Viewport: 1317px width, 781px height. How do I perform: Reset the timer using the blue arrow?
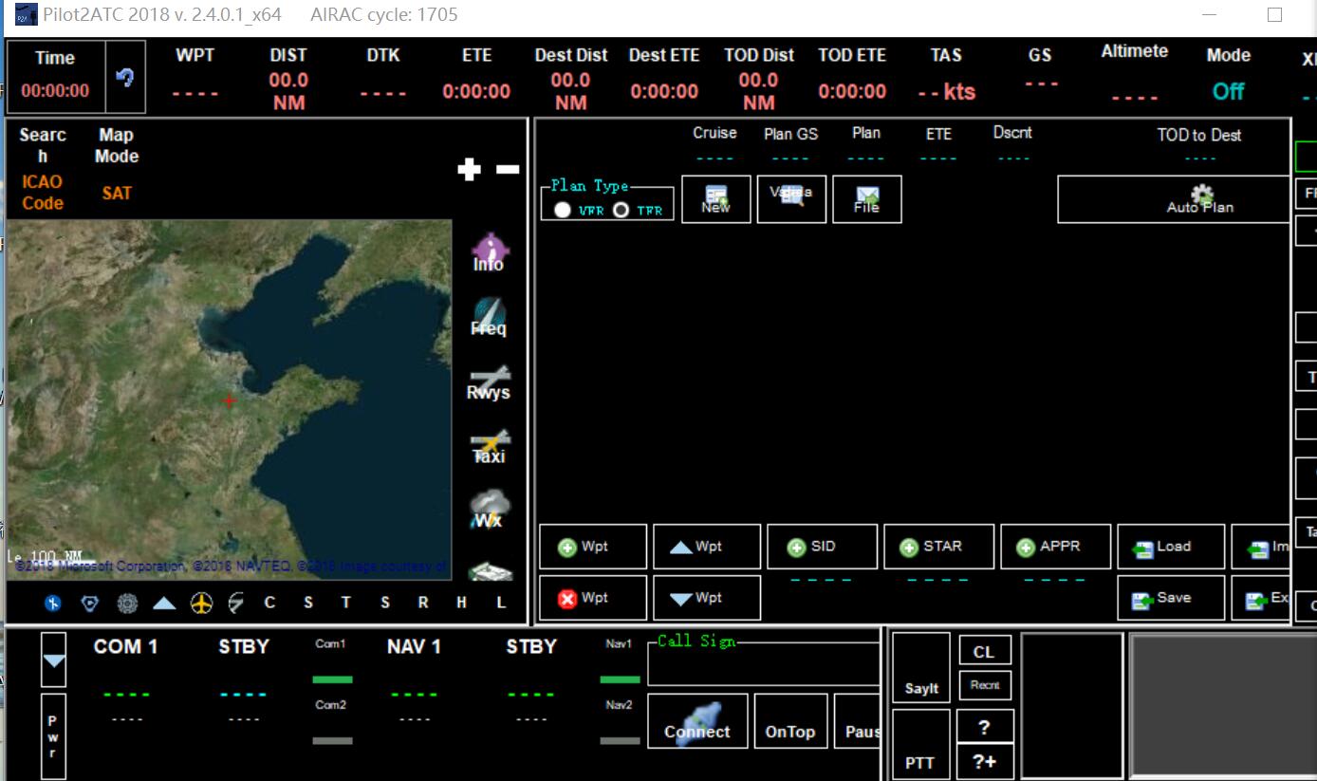coord(124,79)
